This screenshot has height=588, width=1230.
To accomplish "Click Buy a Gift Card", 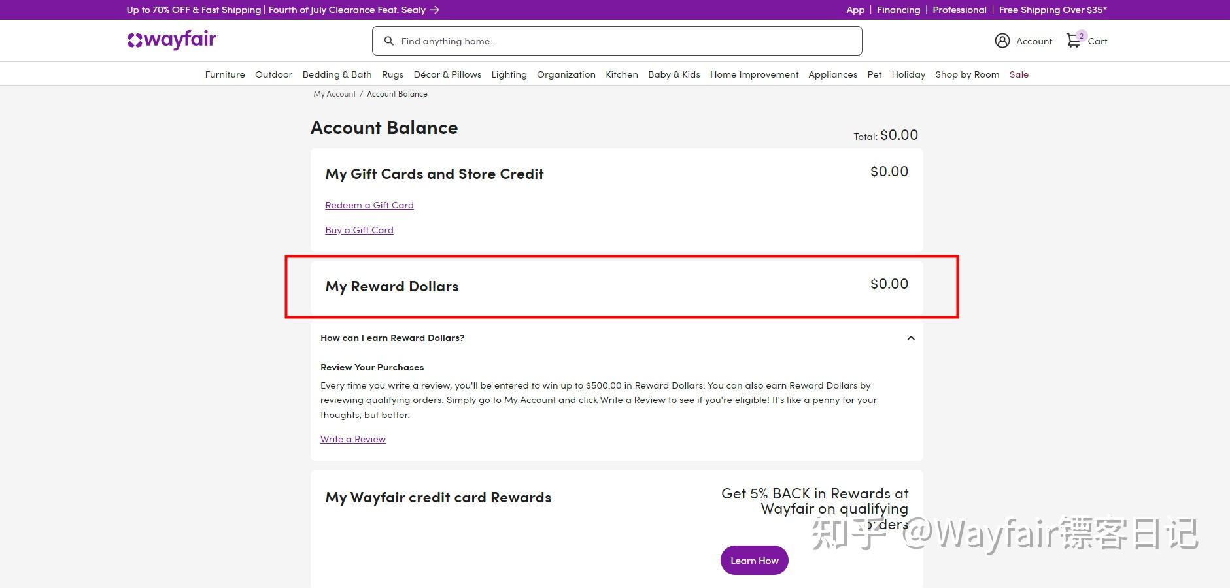I will (x=358, y=229).
